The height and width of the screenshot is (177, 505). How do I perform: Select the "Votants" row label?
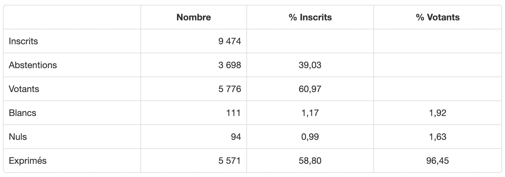[24, 89]
